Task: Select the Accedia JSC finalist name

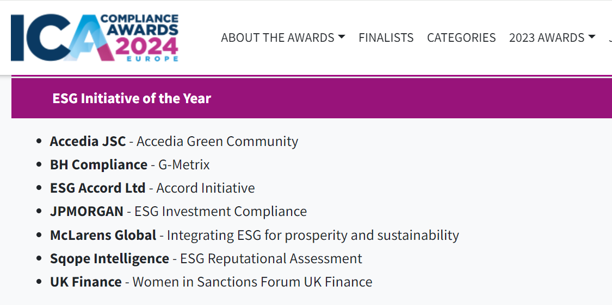Action: point(88,141)
